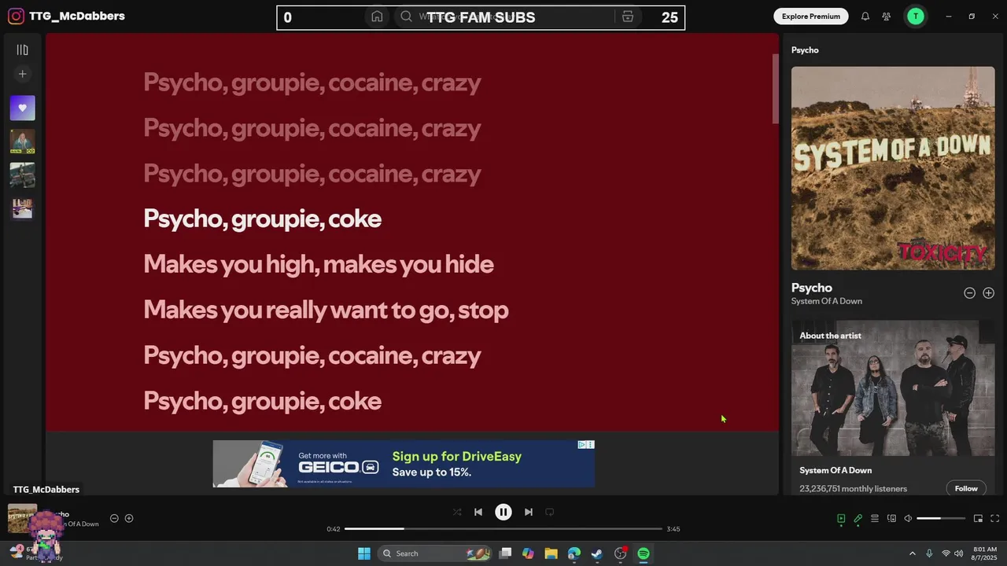Viewport: 1007px width, 566px height.
Task: Click the Spotify volume slider
Action: [941, 519]
